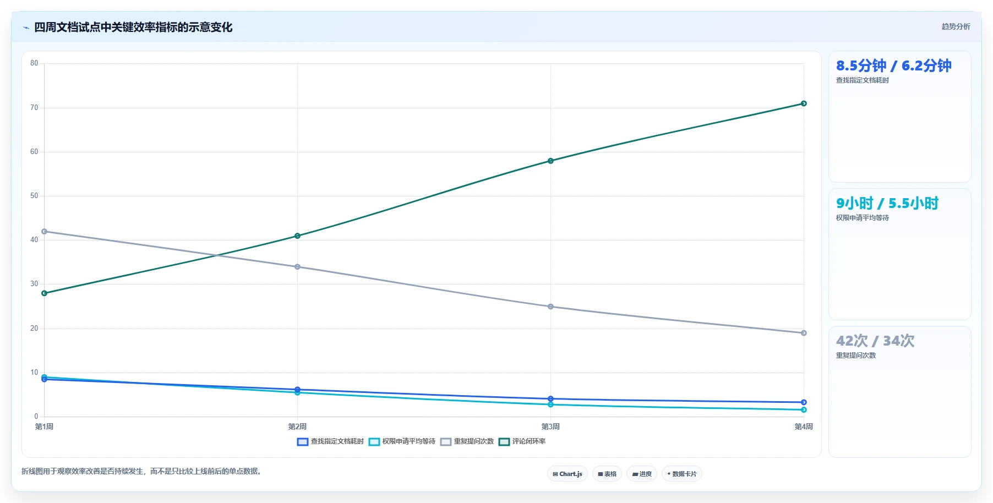Screen dimensions: 993x503
Task: Click the 80 y-axis tick label
Action: (x=34, y=63)
